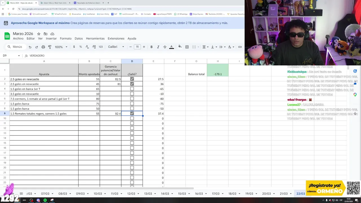
Task: Decrease font size with the minus button
Action: coord(131,47)
